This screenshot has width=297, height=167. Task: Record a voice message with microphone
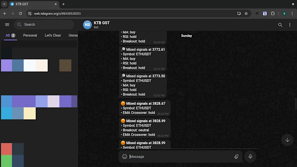click(250, 157)
